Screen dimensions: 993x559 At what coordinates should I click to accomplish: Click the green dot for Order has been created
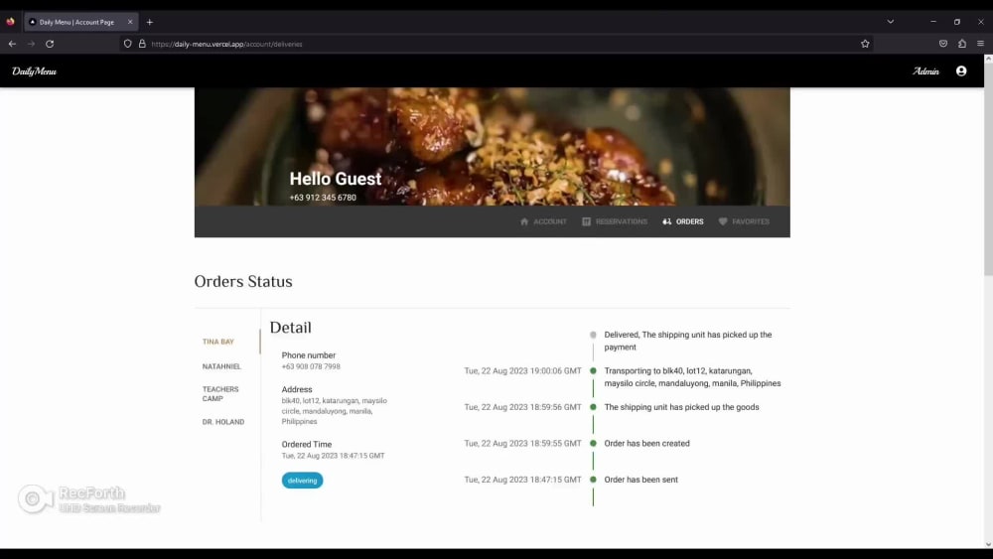coord(594,443)
